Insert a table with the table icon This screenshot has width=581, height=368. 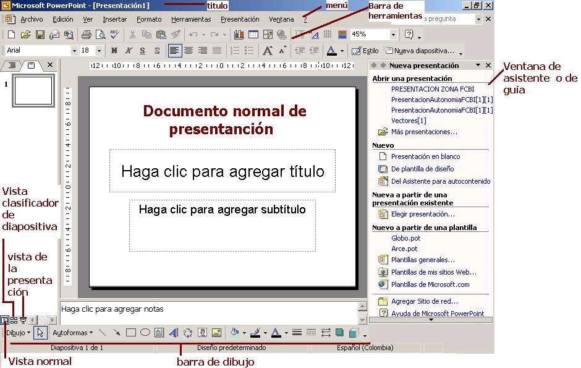(253, 35)
